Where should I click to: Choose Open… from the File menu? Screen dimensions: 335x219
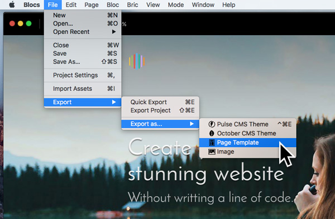coord(83,23)
